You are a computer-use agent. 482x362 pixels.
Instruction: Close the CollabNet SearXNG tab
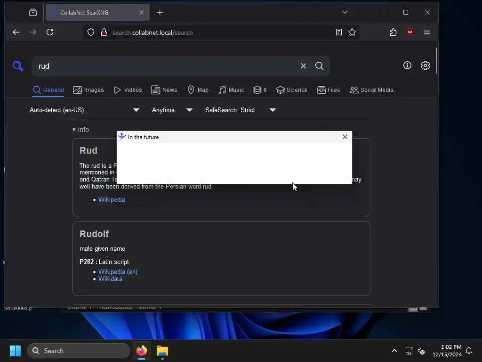(x=141, y=12)
